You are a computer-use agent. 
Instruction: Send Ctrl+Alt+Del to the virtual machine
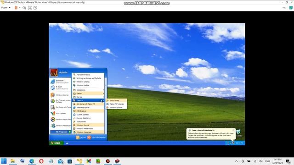coord(24,8)
